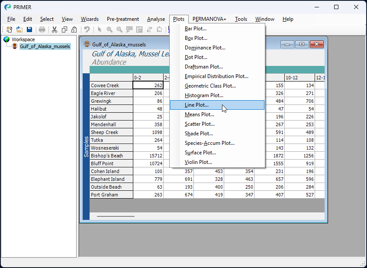This screenshot has width=367, height=268.
Task: Click the Cut scissors icon
Action: [55, 29]
